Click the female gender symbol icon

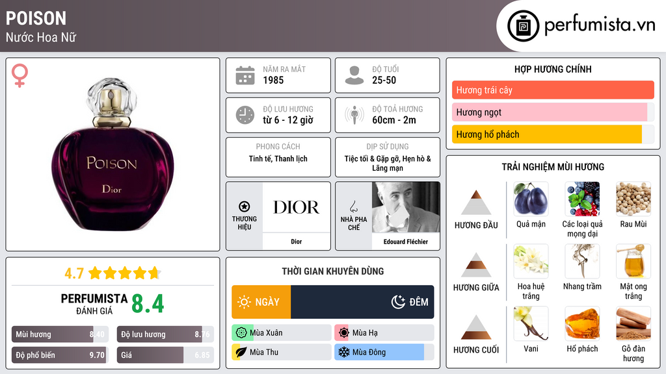[20, 75]
